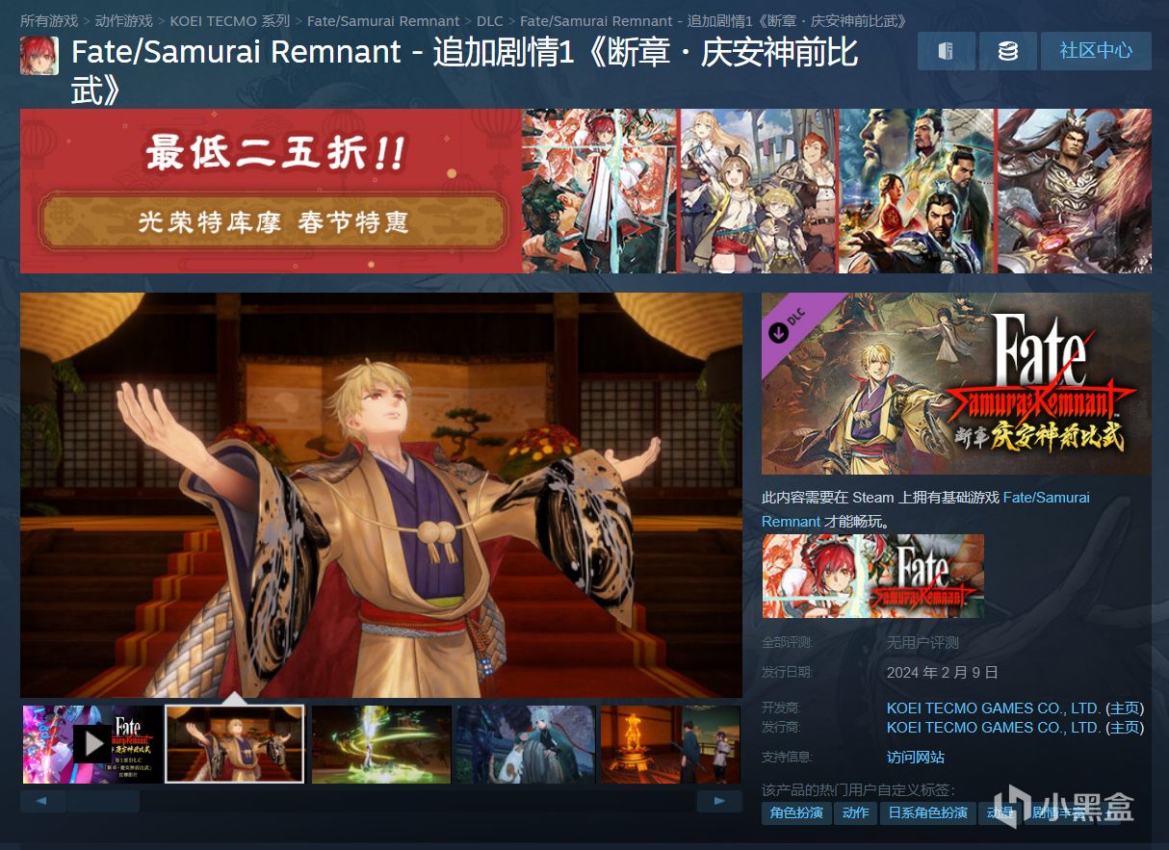This screenshot has height=850, width=1169.
Task: Open the KOEI TECMO 系列 breadcrumb
Action: (x=230, y=20)
